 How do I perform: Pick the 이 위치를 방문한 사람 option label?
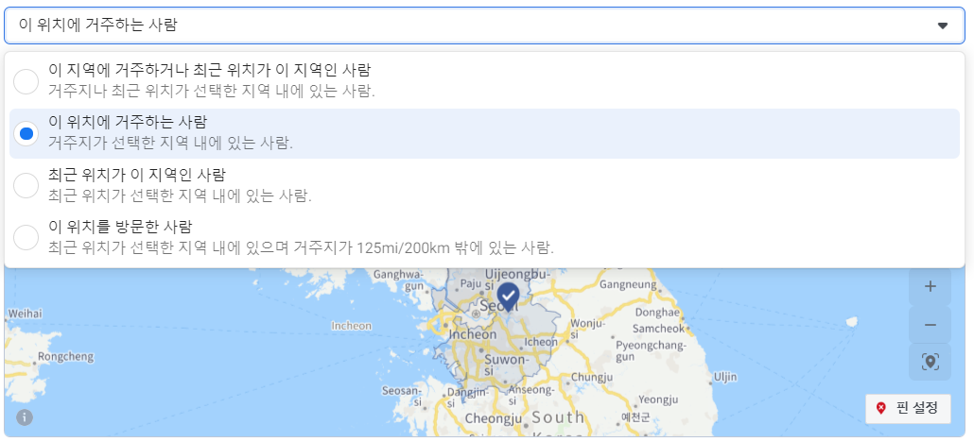coord(120,227)
